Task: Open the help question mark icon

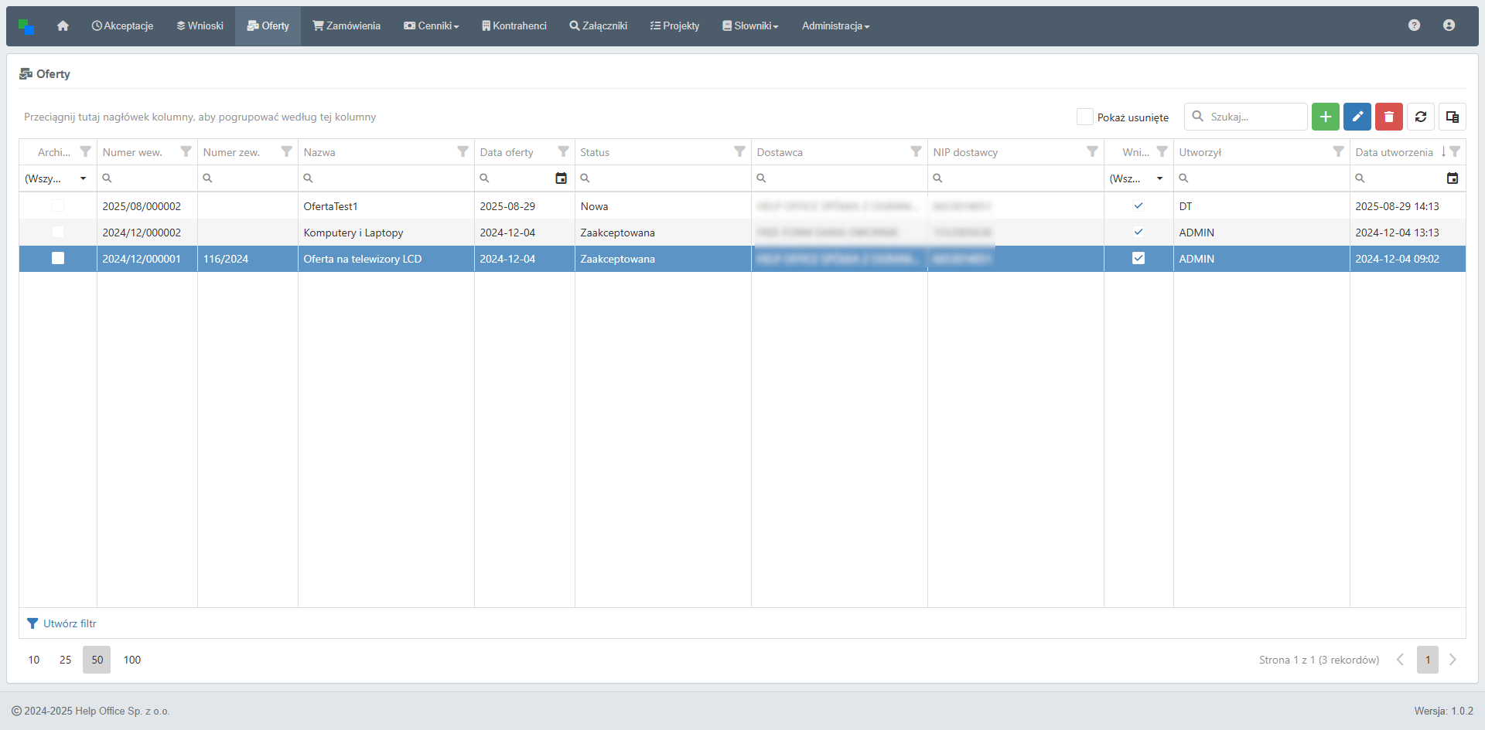Action: (1414, 25)
